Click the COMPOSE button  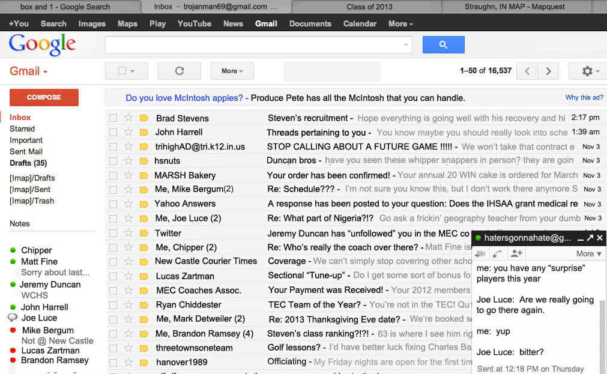(44, 97)
